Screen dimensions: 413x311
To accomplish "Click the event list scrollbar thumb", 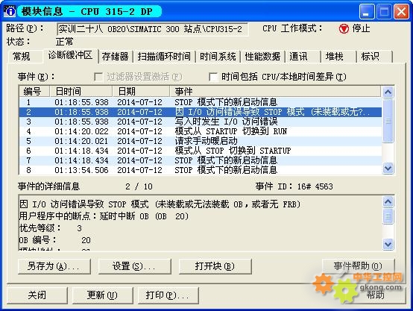I will click(388, 121).
